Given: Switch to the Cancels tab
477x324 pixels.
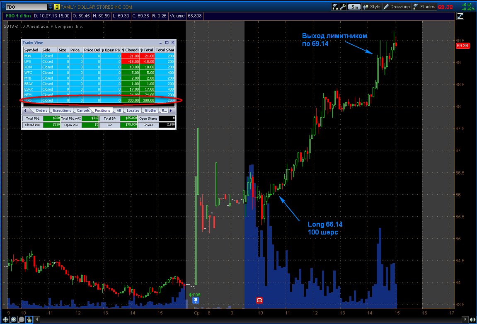Looking at the screenshot, I should 83,111.
